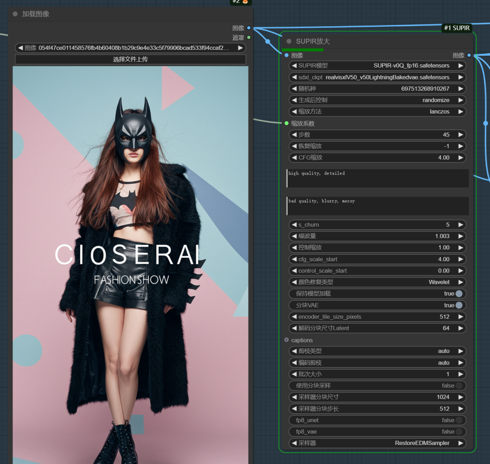Click the negative prompt text box 'bad quality, blurry, messy'
This screenshot has width=490, height=464.
click(x=377, y=206)
